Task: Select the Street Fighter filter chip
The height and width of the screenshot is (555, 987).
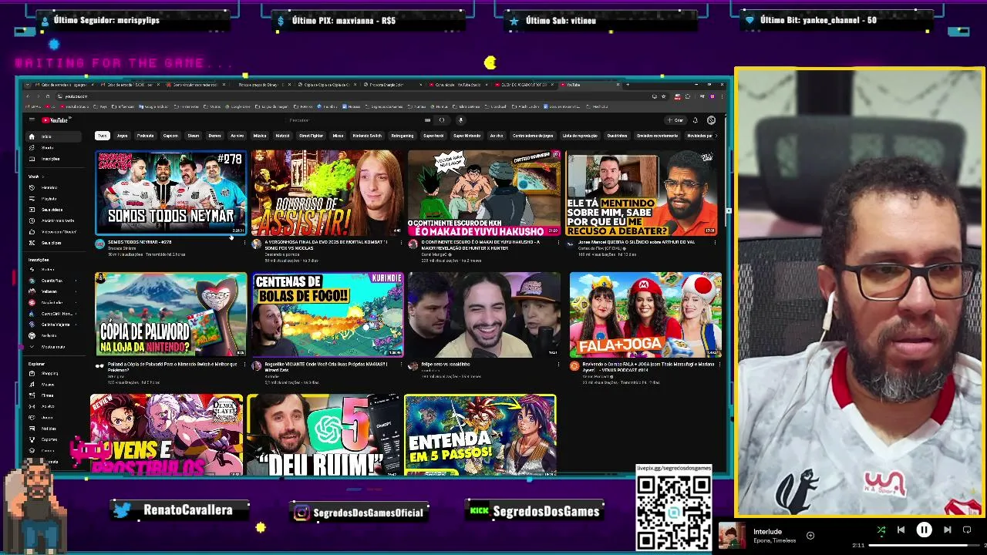Action: click(x=311, y=136)
